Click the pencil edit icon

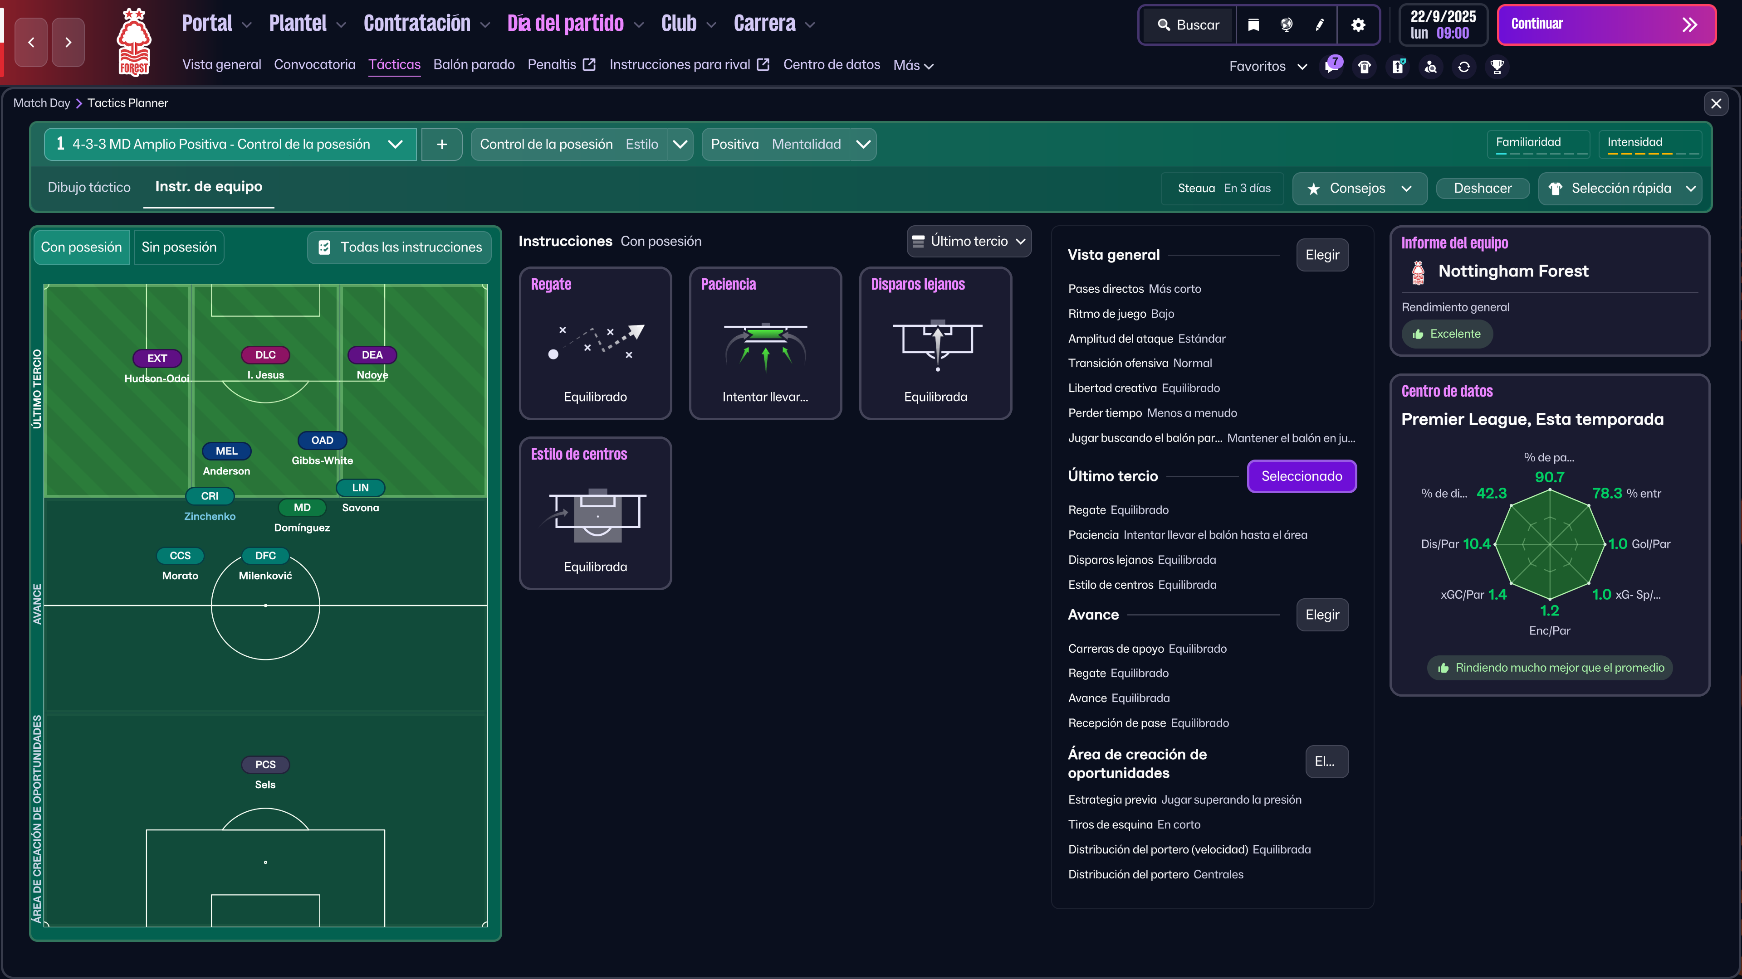1319,25
